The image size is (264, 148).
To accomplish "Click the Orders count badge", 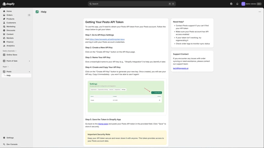I will [x=29, y=15].
